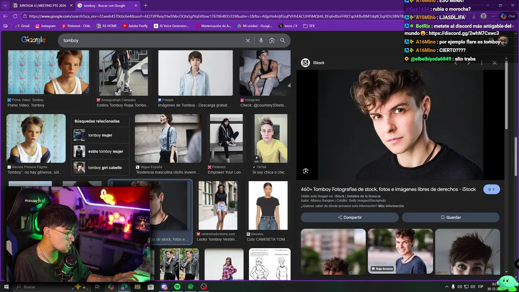Open 460+ Tomboy Fotografías de stock title
This screenshot has width=519, height=292.
(x=388, y=189)
